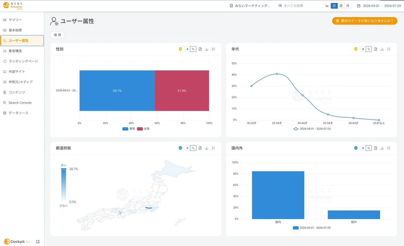Image resolution: width=404 pixels, height=246 pixels.
Task: Navigate to 集客構造 page
Action: (x=22, y=51)
